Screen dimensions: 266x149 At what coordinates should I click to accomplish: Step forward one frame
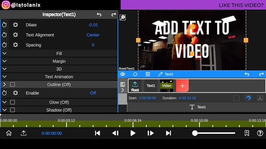(150, 133)
